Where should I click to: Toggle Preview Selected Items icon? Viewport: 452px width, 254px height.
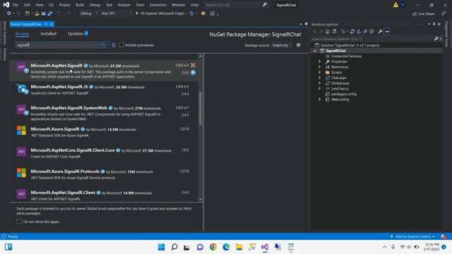click(387, 32)
